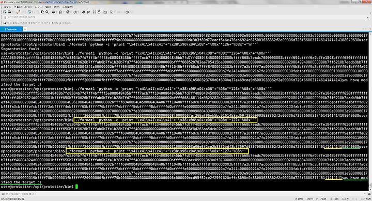Expand the Encoding dropdown arrow
Viewport: 372px width, 201px height.
(x=71, y=12)
